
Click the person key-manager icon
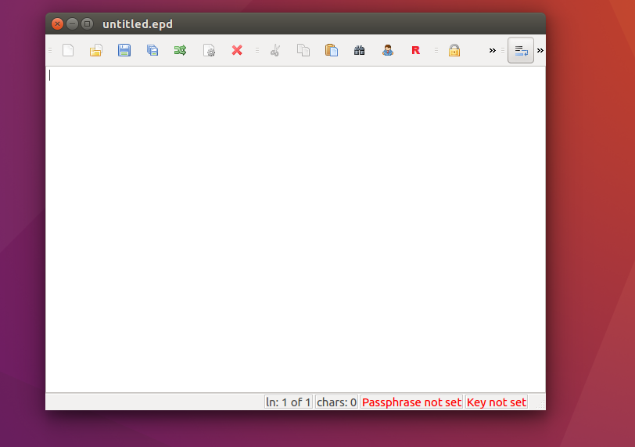[x=388, y=50]
